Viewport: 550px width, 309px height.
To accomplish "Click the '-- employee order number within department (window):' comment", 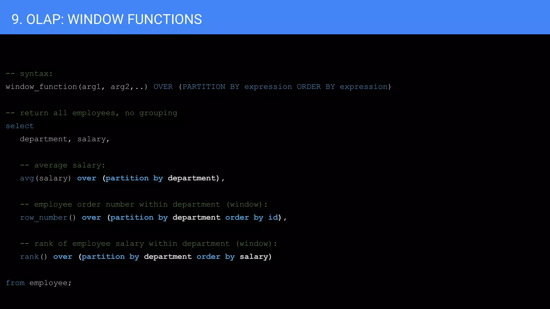I will 144,204.
